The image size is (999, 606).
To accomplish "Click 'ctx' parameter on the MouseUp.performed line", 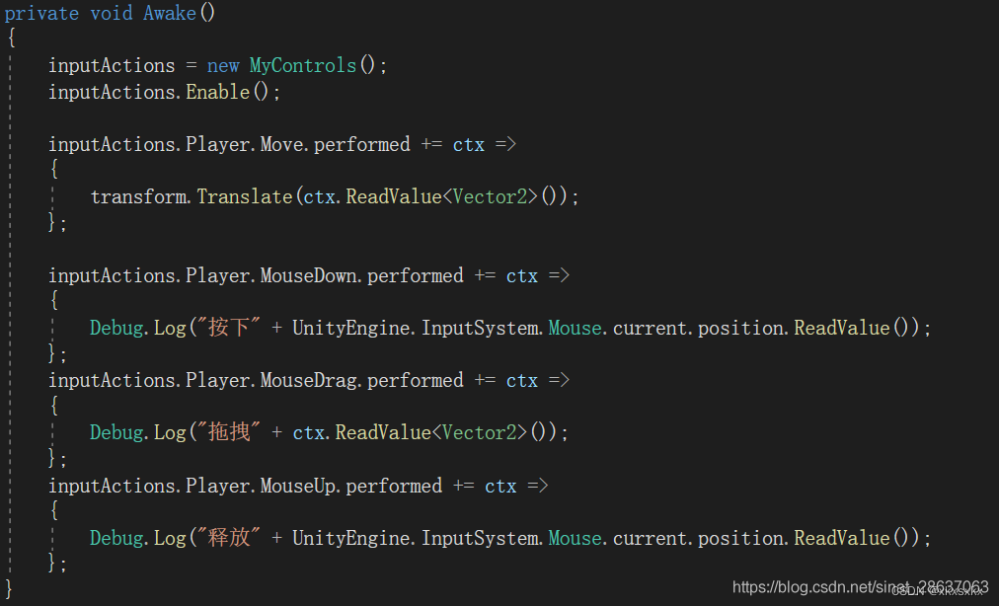I will (x=500, y=487).
